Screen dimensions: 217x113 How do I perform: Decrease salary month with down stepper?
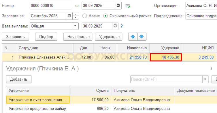76,18
